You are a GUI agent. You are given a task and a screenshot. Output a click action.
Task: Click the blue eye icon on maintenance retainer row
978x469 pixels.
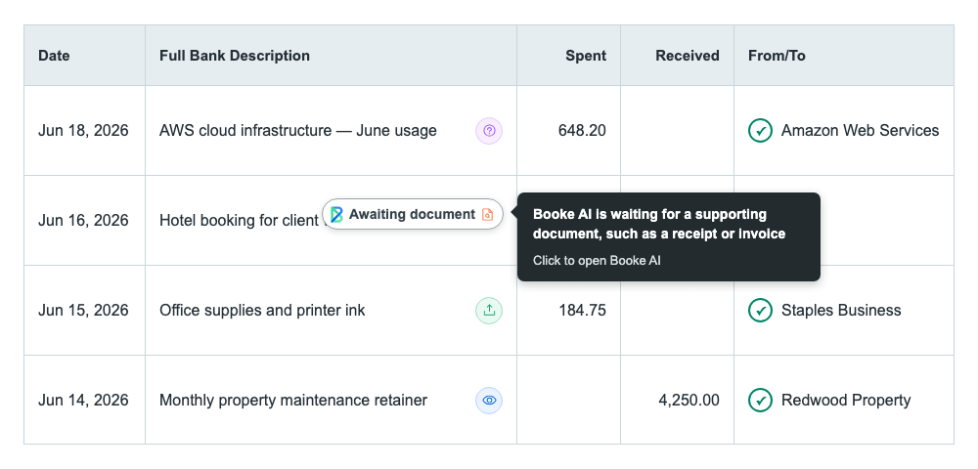pos(489,401)
